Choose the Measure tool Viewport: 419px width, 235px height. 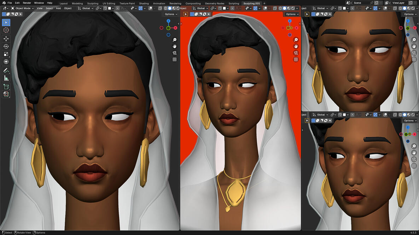click(6, 78)
